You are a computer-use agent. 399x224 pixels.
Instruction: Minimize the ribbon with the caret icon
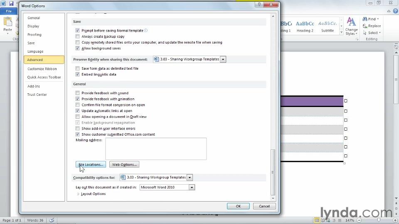tap(389, 11)
